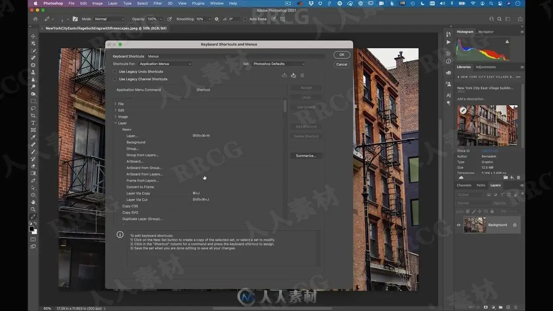Image resolution: width=553 pixels, height=311 pixels.
Task: Click the library image thumbnail
Action: [487, 125]
